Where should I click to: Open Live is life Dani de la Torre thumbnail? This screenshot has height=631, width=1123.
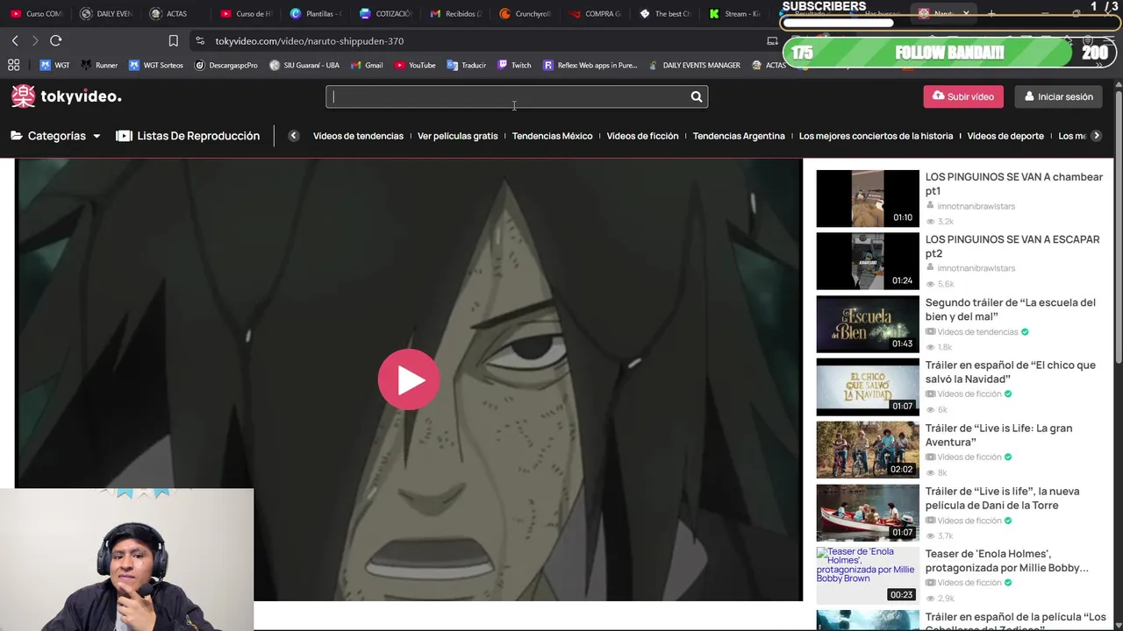click(x=868, y=513)
